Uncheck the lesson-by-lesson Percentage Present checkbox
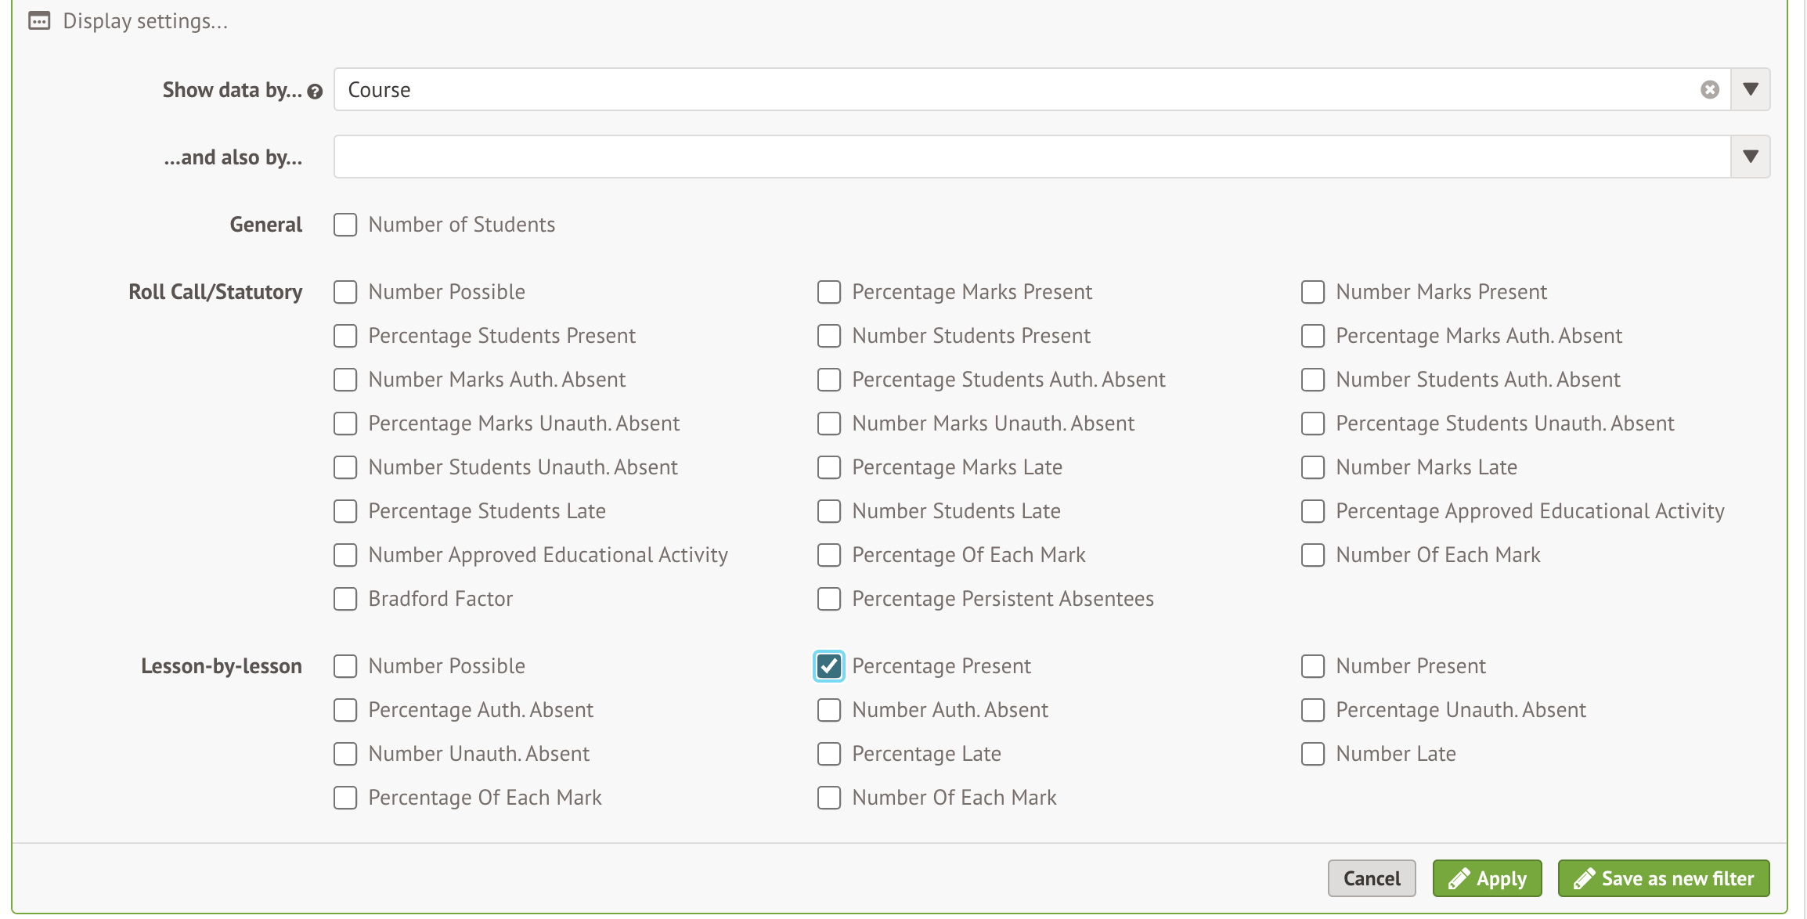Viewport: 1807px width, 919px height. 829,667
